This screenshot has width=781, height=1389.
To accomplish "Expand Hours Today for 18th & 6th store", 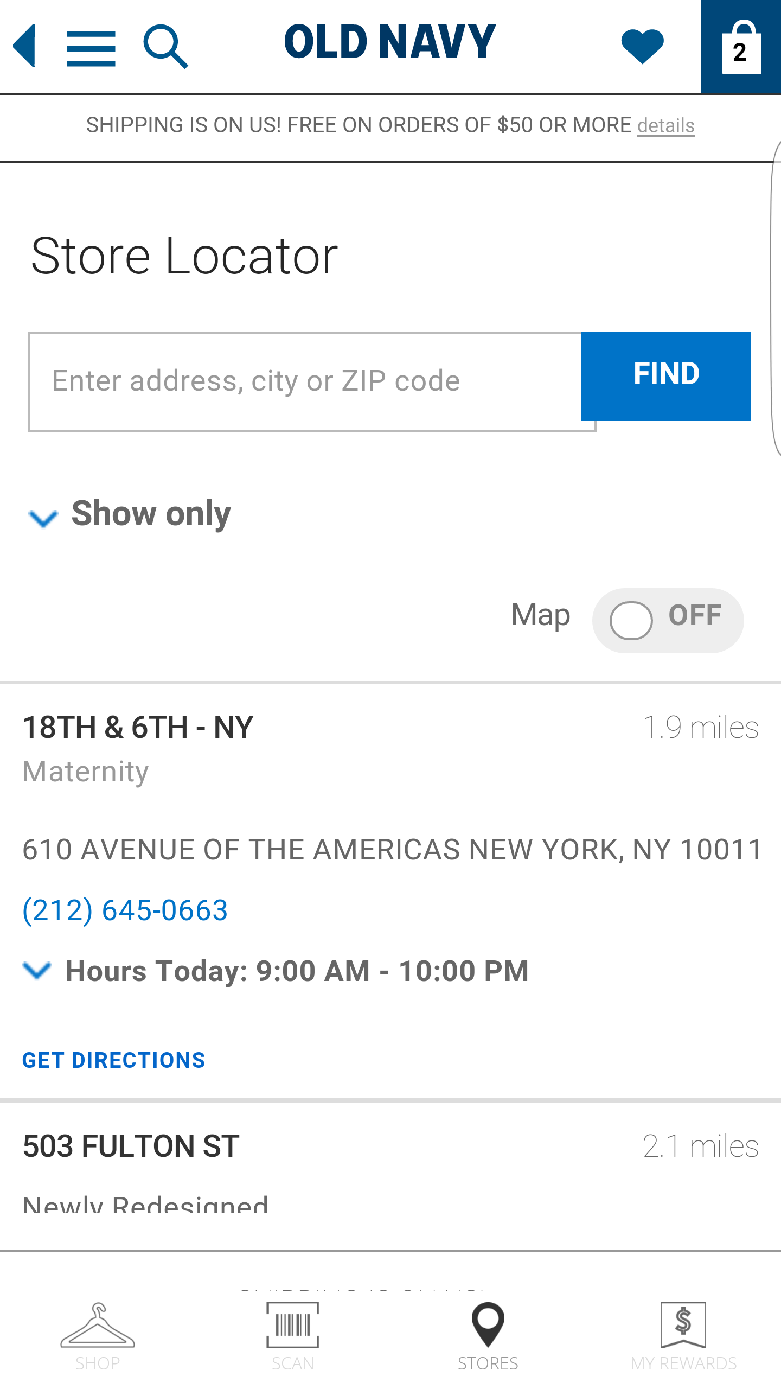I will 276,971.
